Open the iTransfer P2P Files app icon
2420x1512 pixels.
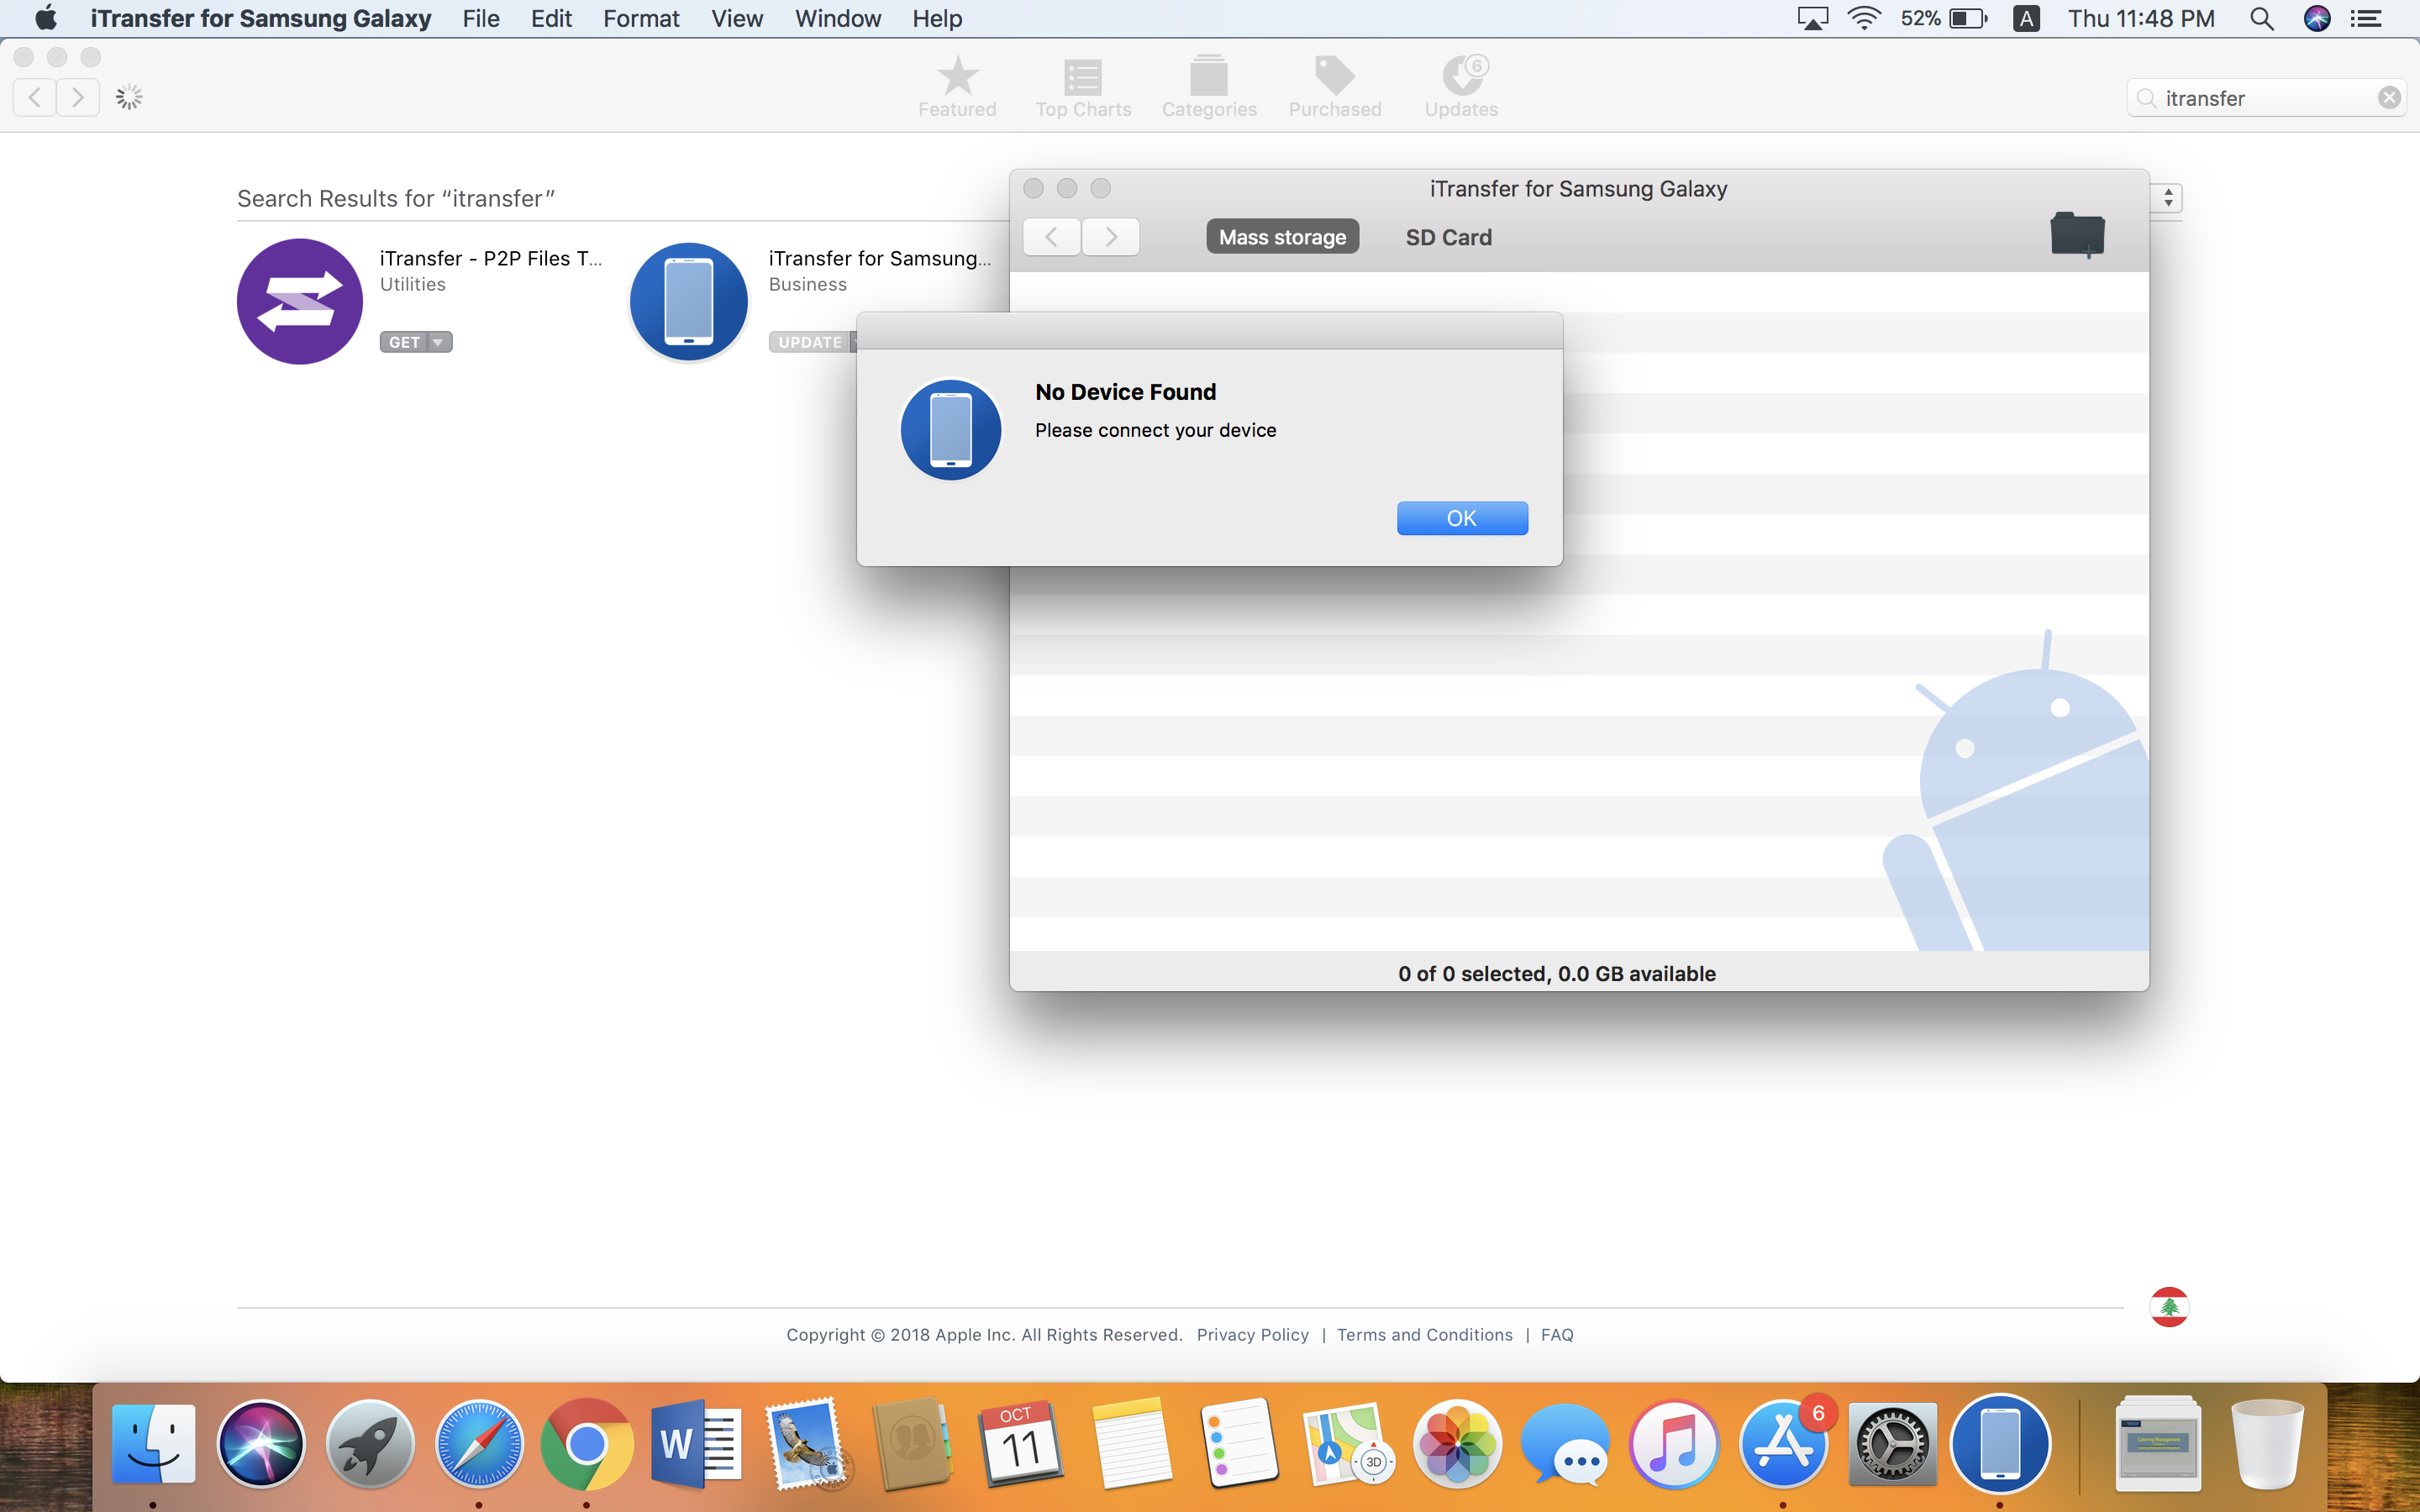299,301
